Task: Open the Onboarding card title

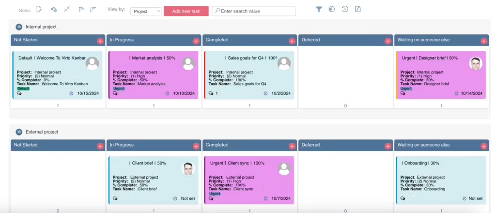Action: [x=420, y=163]
